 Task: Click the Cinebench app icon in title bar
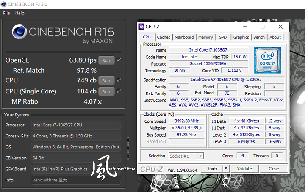(x=4, y=4)
